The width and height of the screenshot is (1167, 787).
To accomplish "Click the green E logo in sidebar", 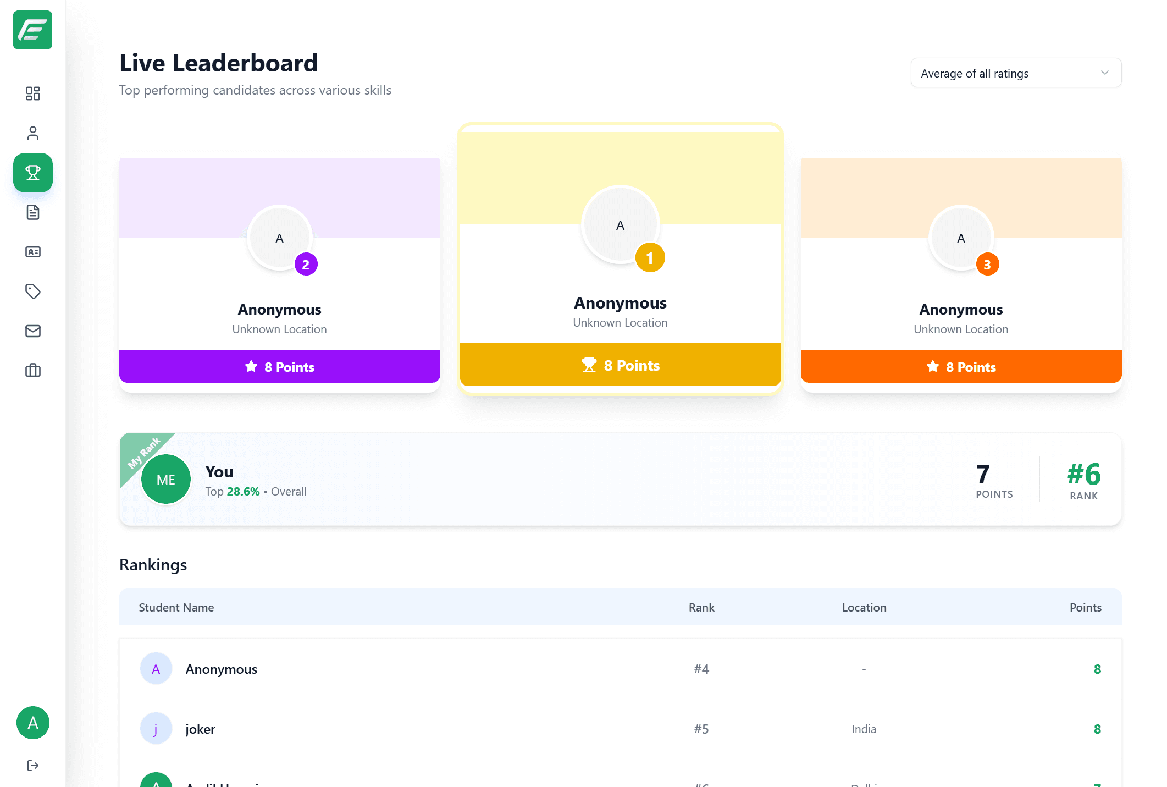I will 32,30.
